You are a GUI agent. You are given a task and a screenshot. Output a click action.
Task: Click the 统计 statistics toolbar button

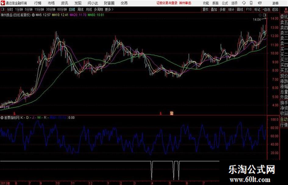tap(231, 9)
